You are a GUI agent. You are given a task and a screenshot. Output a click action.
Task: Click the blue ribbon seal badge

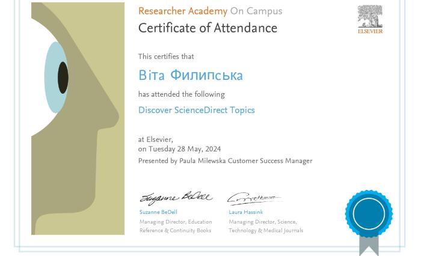click(369, 214)
